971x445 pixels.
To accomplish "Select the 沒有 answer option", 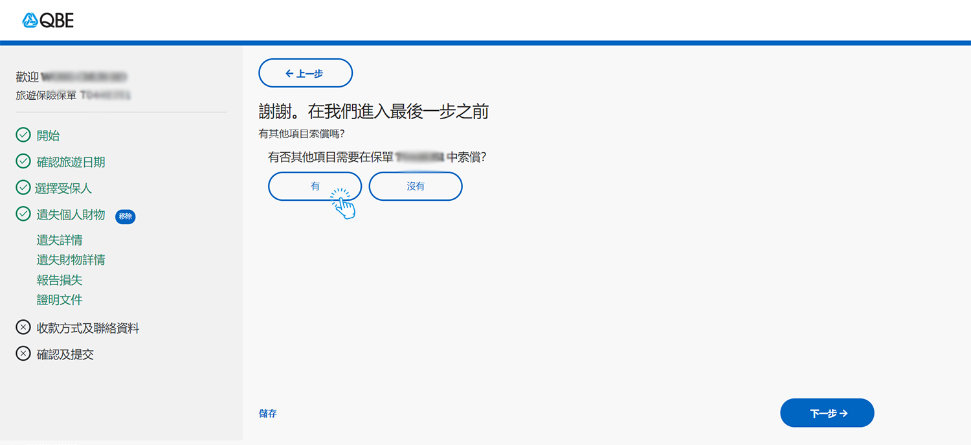I will coord(416,186).
